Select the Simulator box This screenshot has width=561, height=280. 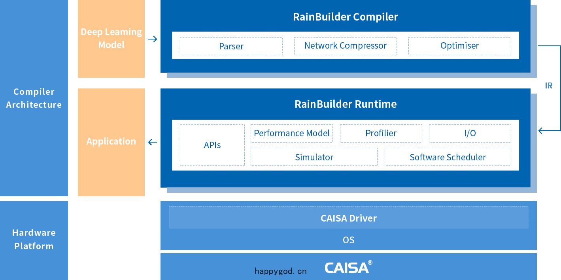(314, 157)
